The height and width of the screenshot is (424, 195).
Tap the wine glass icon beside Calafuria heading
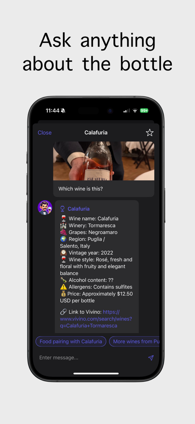click(x=62, y=209)
